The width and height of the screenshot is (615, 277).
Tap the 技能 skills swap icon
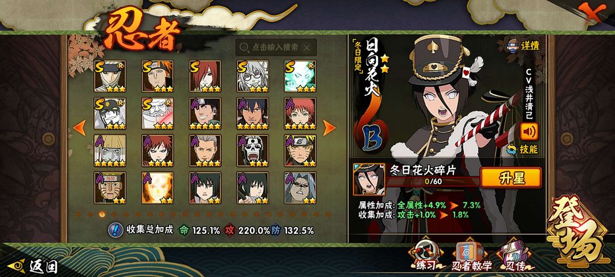[x=522, y=149]
